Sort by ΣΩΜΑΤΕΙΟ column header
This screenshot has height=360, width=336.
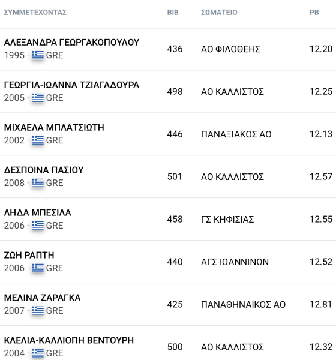(219, 12)
